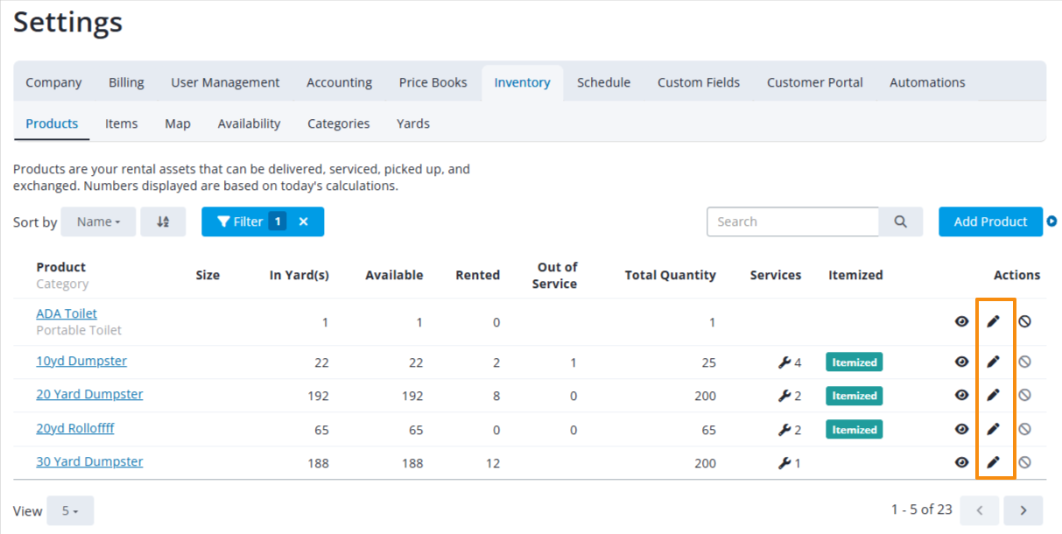View the 20 Yard Dumpster eye icon
Image resolution: width=1062 pixels, height=534 pixels.
(961, 395)
